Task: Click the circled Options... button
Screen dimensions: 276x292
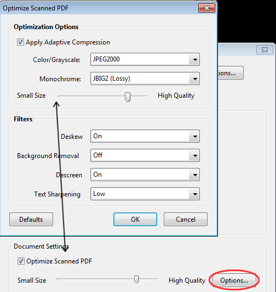Action: click(234, 280)
